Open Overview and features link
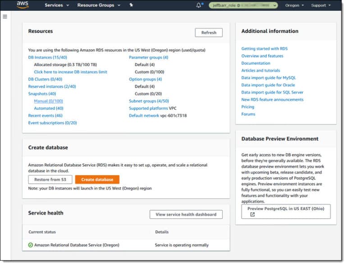346x265 pixels. [262, 56]
